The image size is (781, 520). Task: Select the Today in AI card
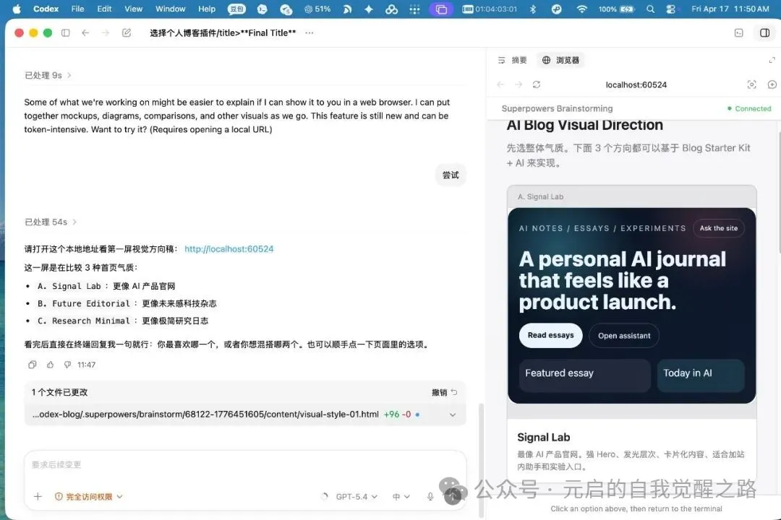point(701,376)
